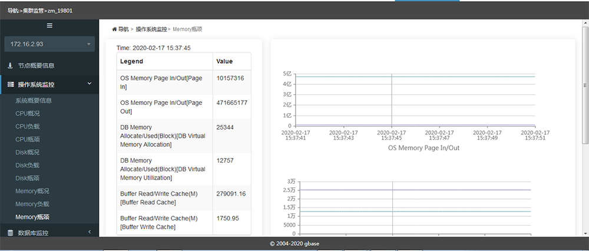This screenshot has height=251, width=589.
Task: Open CPU瓶颈 menu entry
Action: [x=28, y=140]
